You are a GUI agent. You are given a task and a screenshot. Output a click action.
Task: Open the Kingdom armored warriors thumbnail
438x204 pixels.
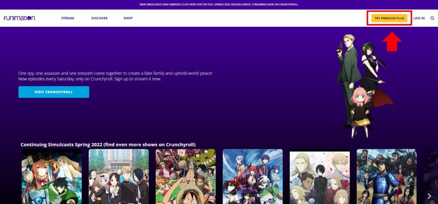point(386,176)
